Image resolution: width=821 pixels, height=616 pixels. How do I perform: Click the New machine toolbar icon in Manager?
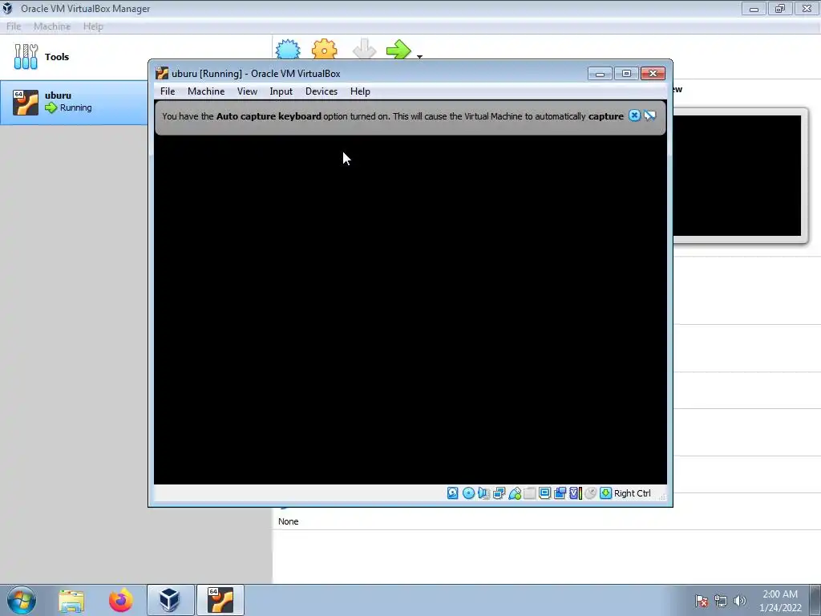pos(288,49)
